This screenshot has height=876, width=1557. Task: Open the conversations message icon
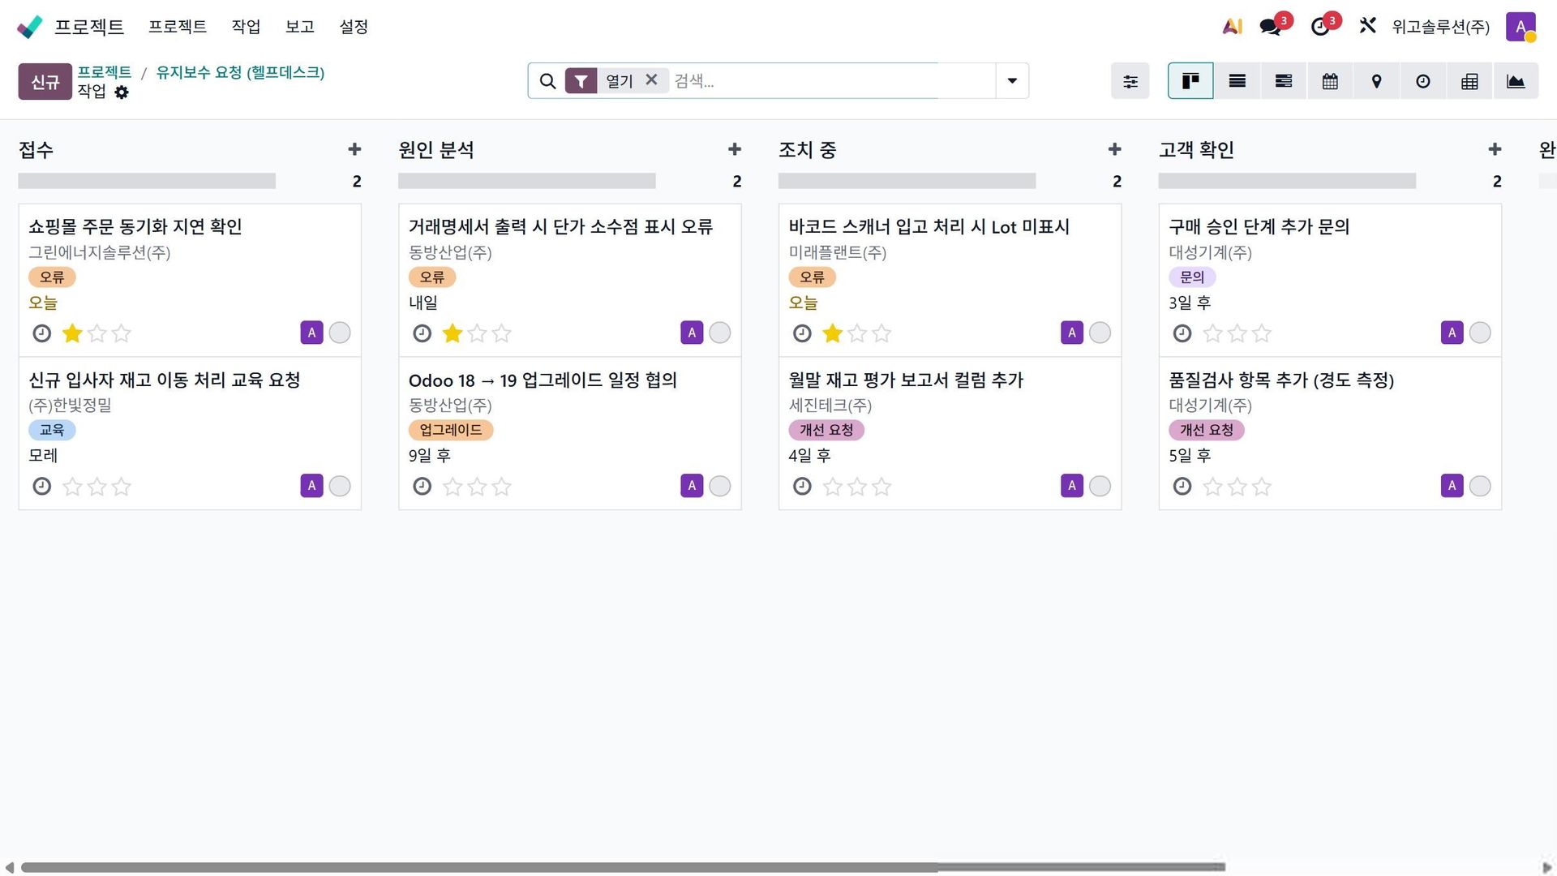coord(1271,27)
